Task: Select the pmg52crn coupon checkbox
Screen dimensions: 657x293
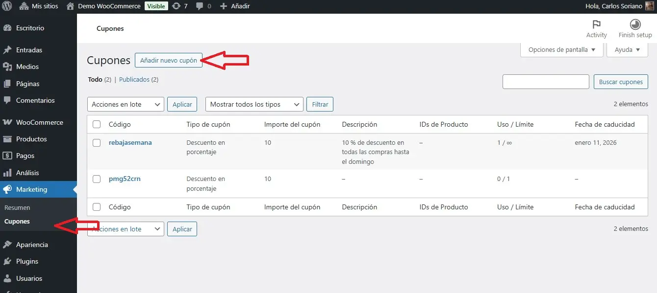Action: tap(97, 179)
